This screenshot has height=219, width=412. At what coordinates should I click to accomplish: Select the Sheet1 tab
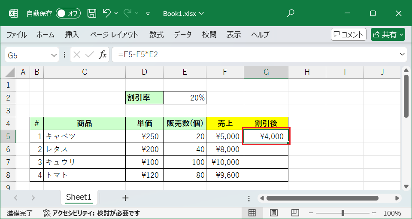coord(79,197)
